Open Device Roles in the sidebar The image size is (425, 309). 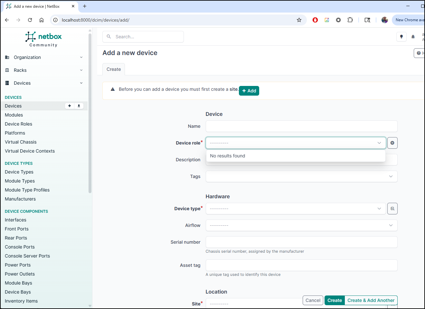click(18, 124)
